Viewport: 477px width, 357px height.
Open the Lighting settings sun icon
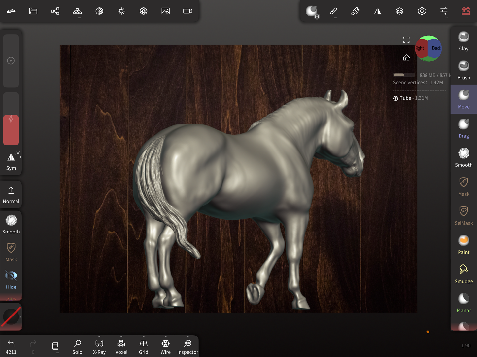[121, 11]
